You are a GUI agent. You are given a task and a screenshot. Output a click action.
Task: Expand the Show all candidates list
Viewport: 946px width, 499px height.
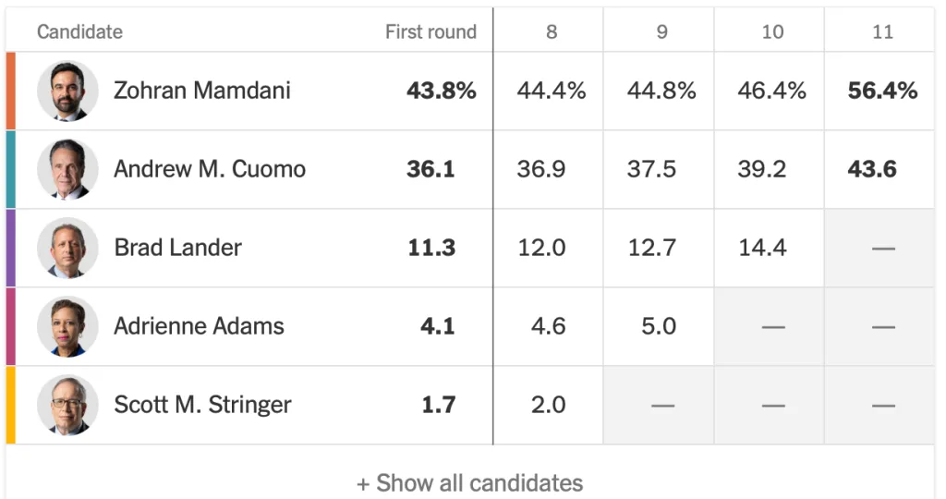coord(470,483)
